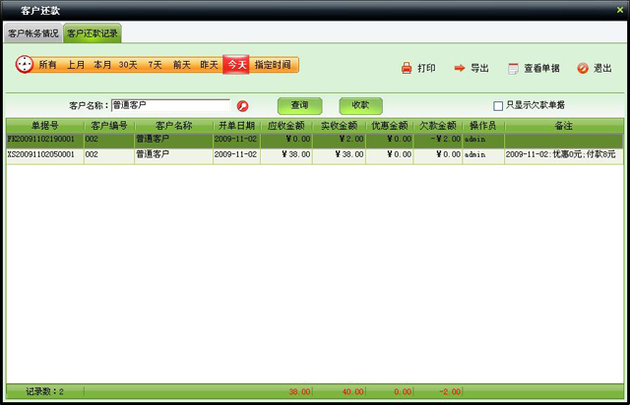Screen dimensions: 630x405
Task: Click the 客户名称 input field
Action: tap(169, 105)
